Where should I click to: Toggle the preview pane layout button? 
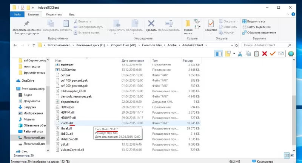pos(219,54)
